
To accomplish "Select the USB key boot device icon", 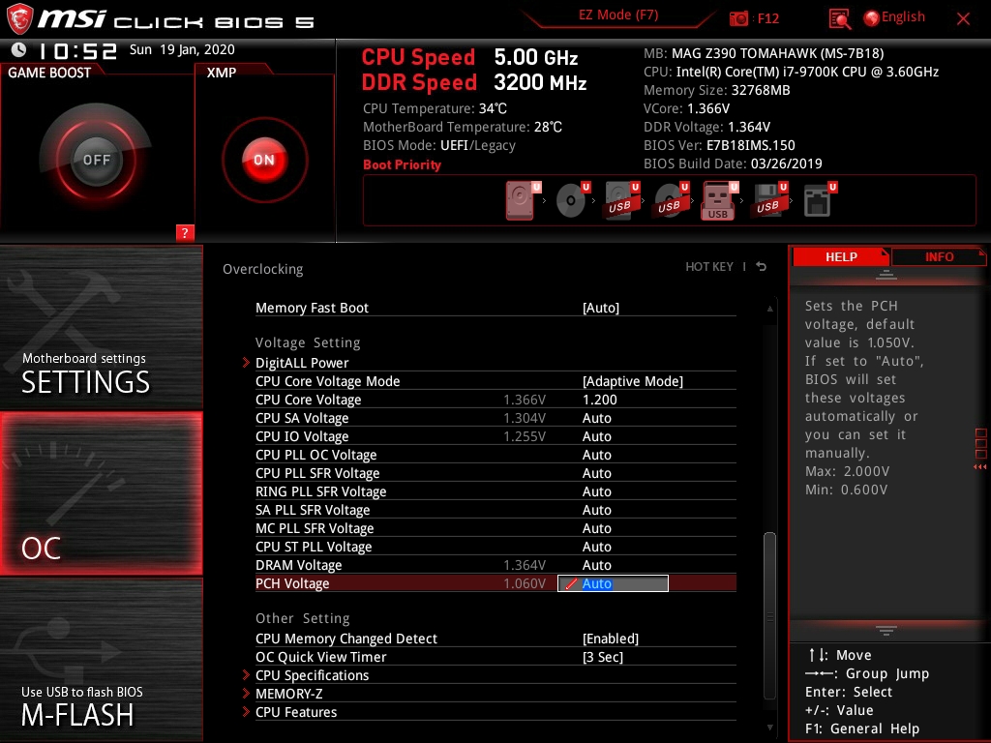I will coord(719,200).
